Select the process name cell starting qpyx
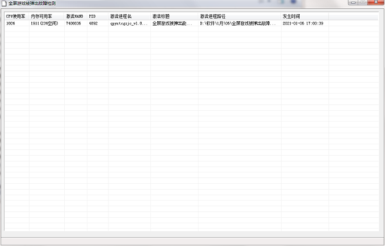385x246 pixels. pos(130,23)
